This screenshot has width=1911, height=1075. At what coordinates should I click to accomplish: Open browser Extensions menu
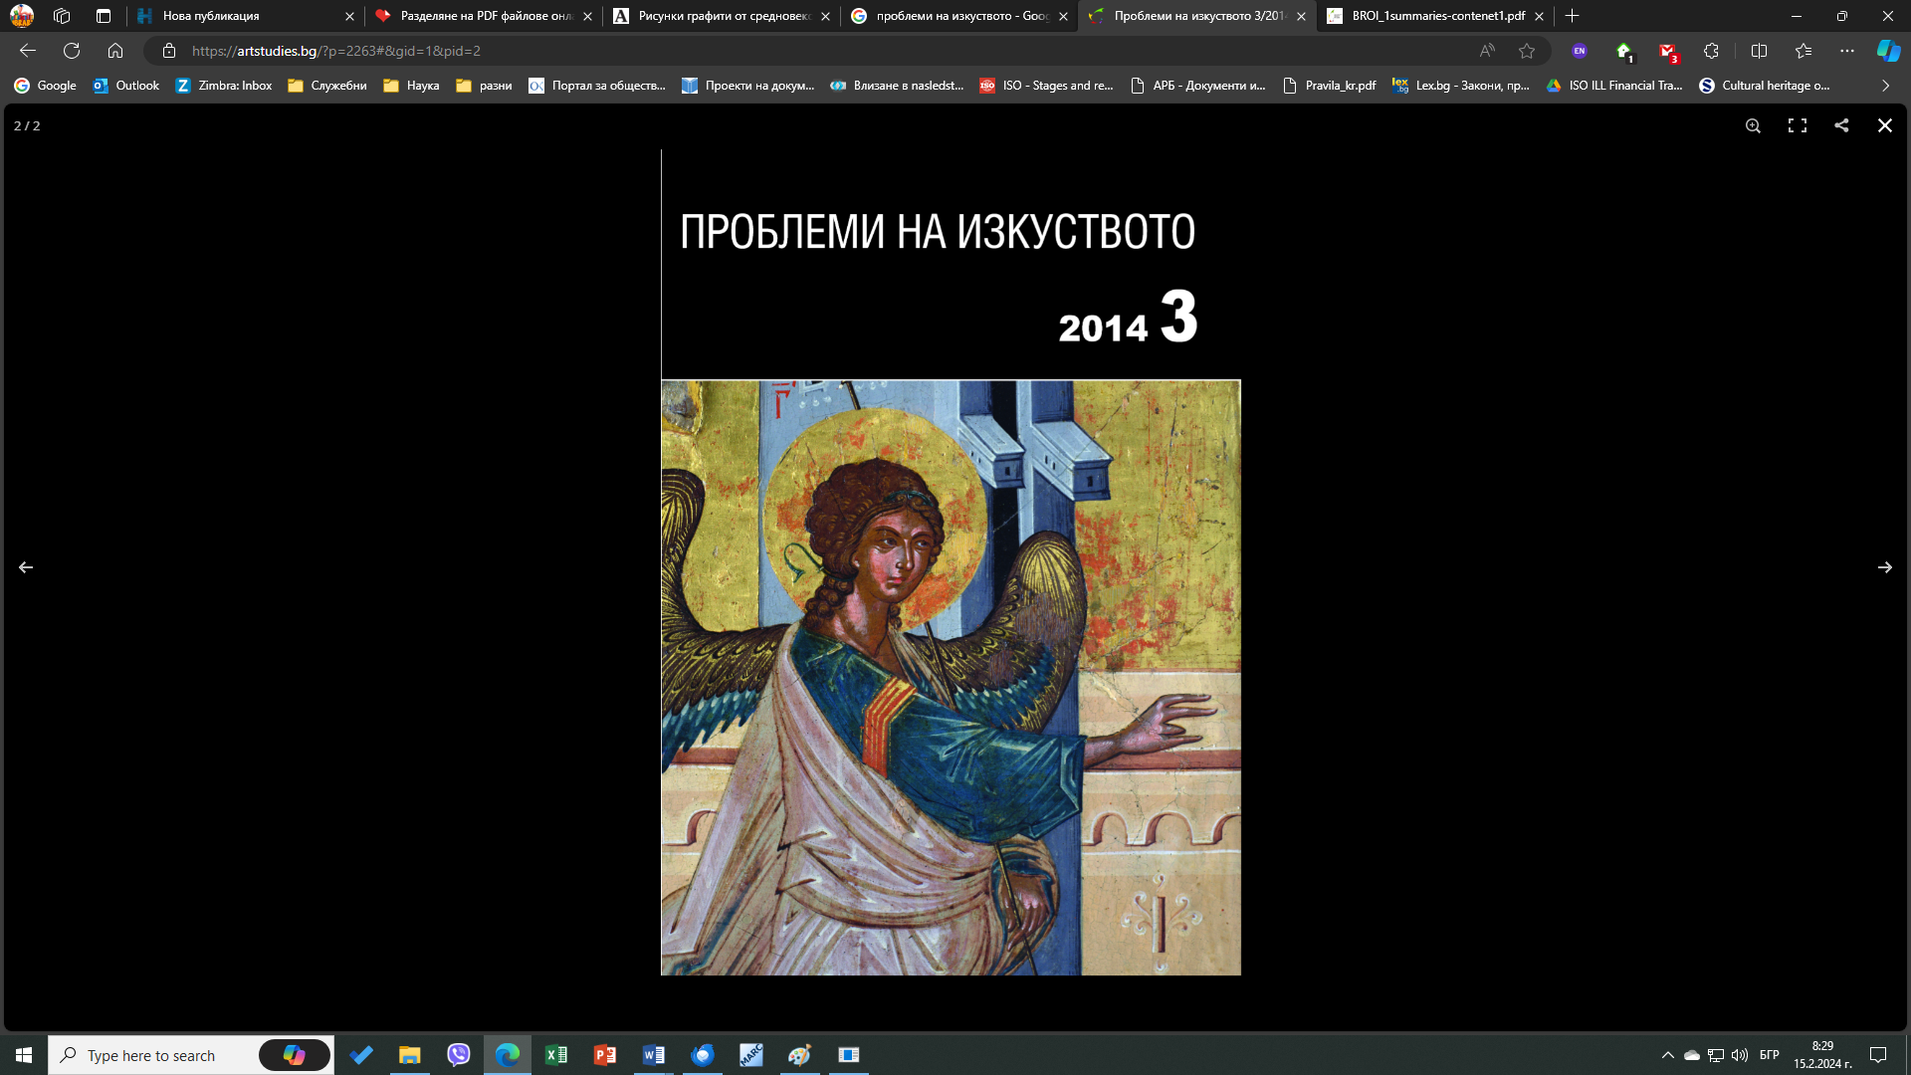click(1712, 51)
